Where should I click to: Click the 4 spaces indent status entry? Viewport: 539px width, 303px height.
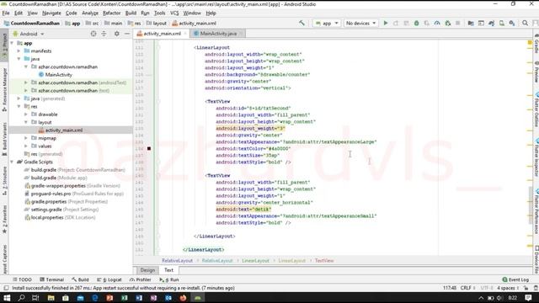[x=507, y=288]
